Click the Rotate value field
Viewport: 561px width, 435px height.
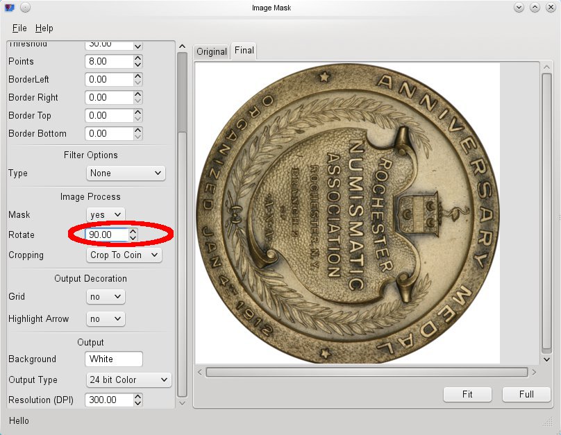tap(107, 234)
